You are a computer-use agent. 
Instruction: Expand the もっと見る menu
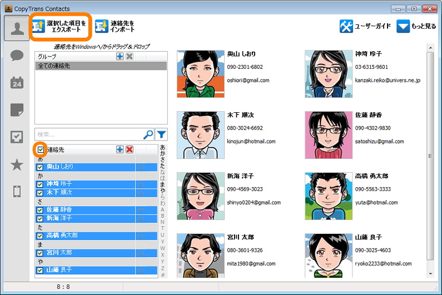(x=416, y=26)
